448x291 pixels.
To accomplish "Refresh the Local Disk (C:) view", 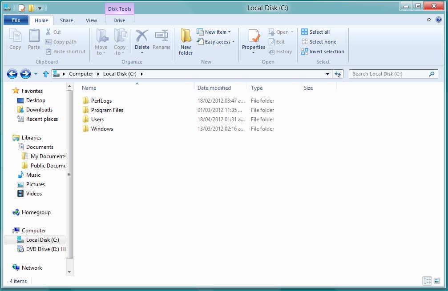I will point(338,74).
